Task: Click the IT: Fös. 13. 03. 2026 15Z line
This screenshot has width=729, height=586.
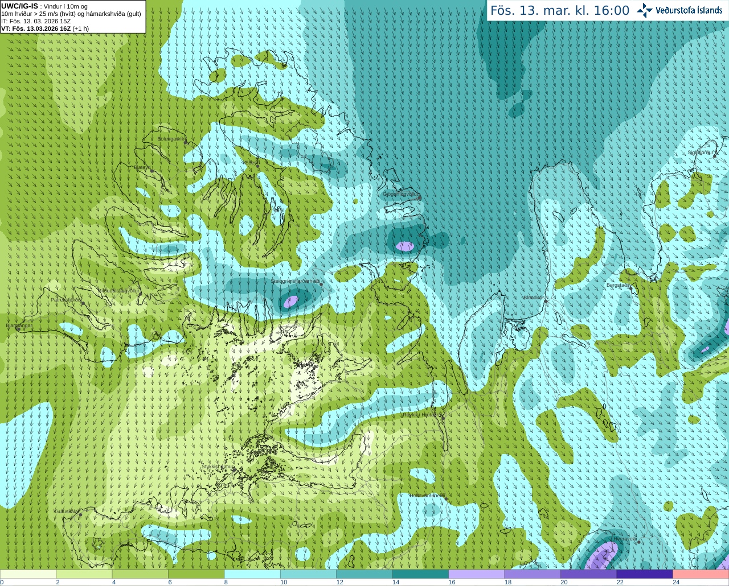Action: tap(36, 21)
